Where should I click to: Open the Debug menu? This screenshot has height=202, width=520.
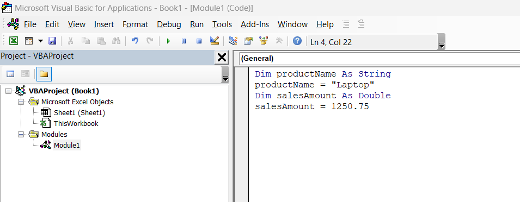pyautogui.click(x=169, y=24)
